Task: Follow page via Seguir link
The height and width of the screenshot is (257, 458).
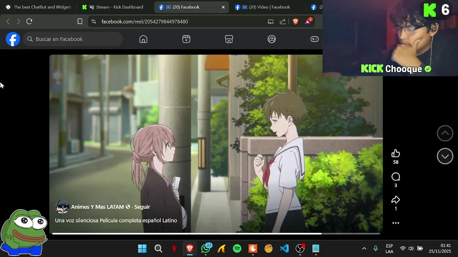Action: pyautogui.click(x=142, y=207)
